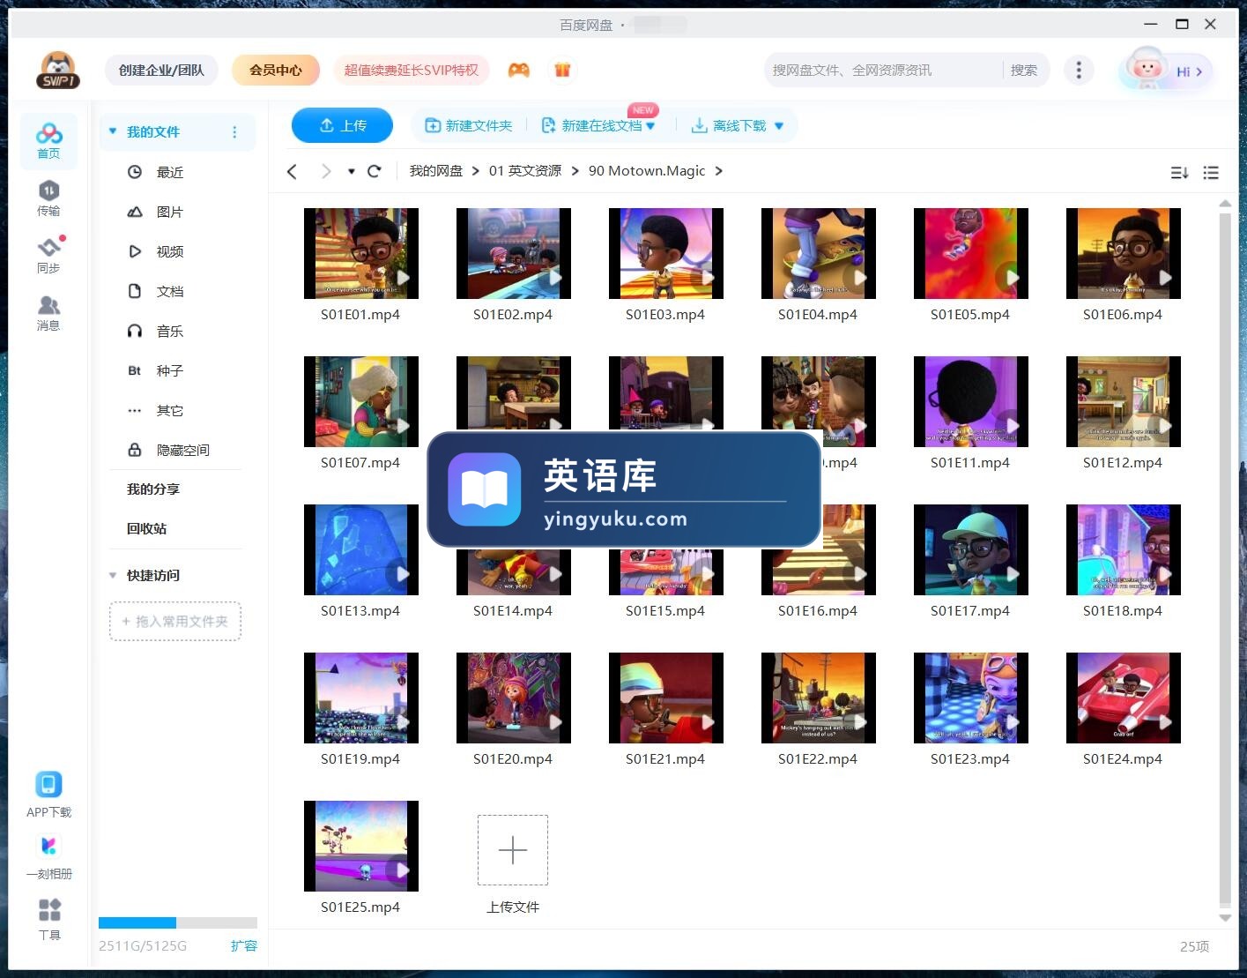
Task: Open the 传输 transfer panel
Action: coord(48,198)
